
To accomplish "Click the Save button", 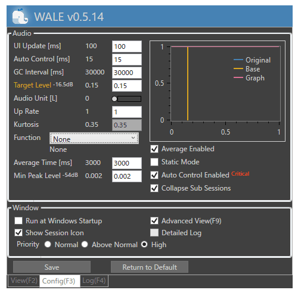I will tap(52, 267).
